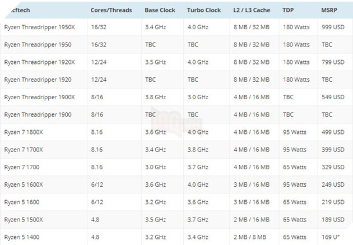Viewport: 353px width, 245px height.
Task: Select the Ryzen Threadripper 1920X row name
Action: (39, 62)
